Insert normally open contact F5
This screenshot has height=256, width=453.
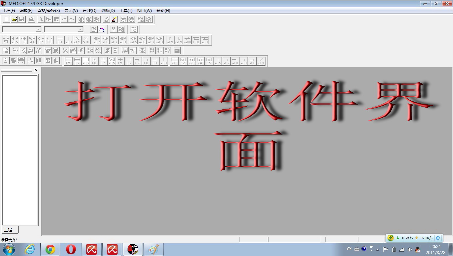click(x=6, y=40)
